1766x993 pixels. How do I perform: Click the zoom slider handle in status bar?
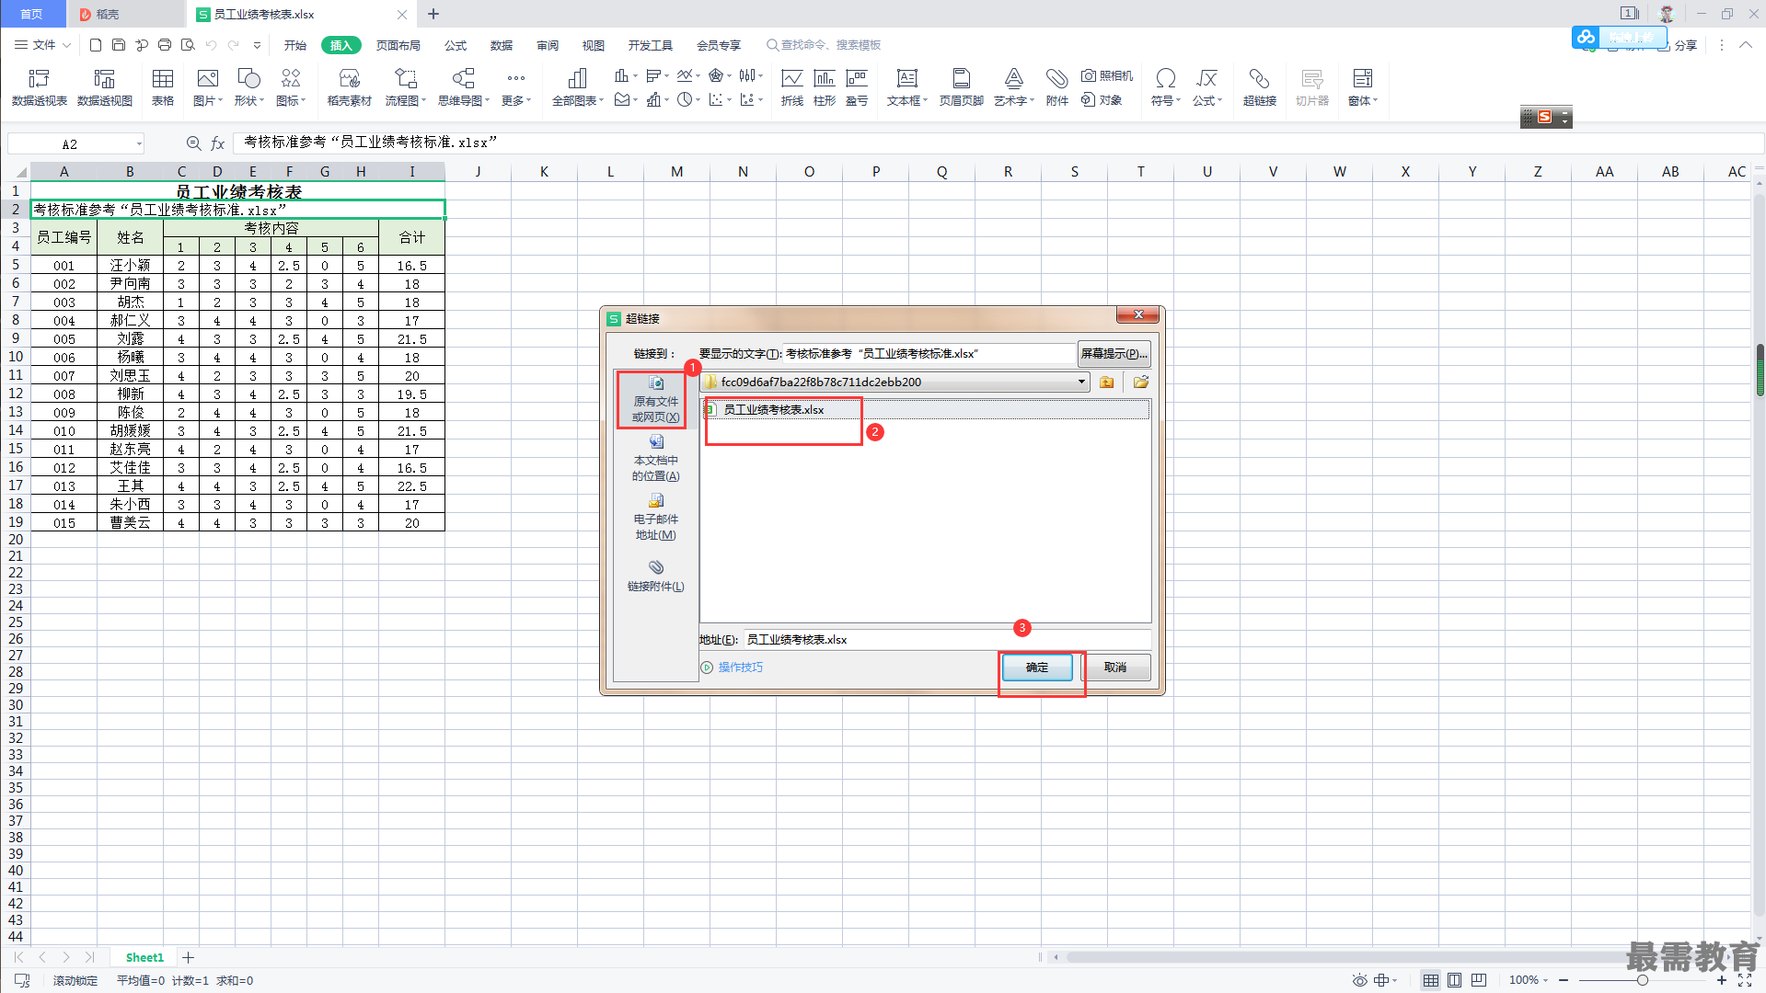click(1643, 980)
